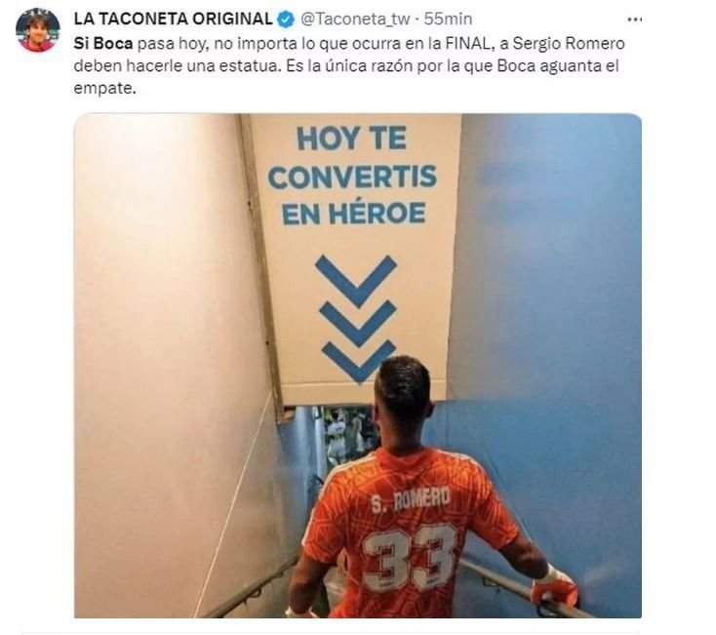Click the middle blue chevron arrow on sign

point(358,322)
